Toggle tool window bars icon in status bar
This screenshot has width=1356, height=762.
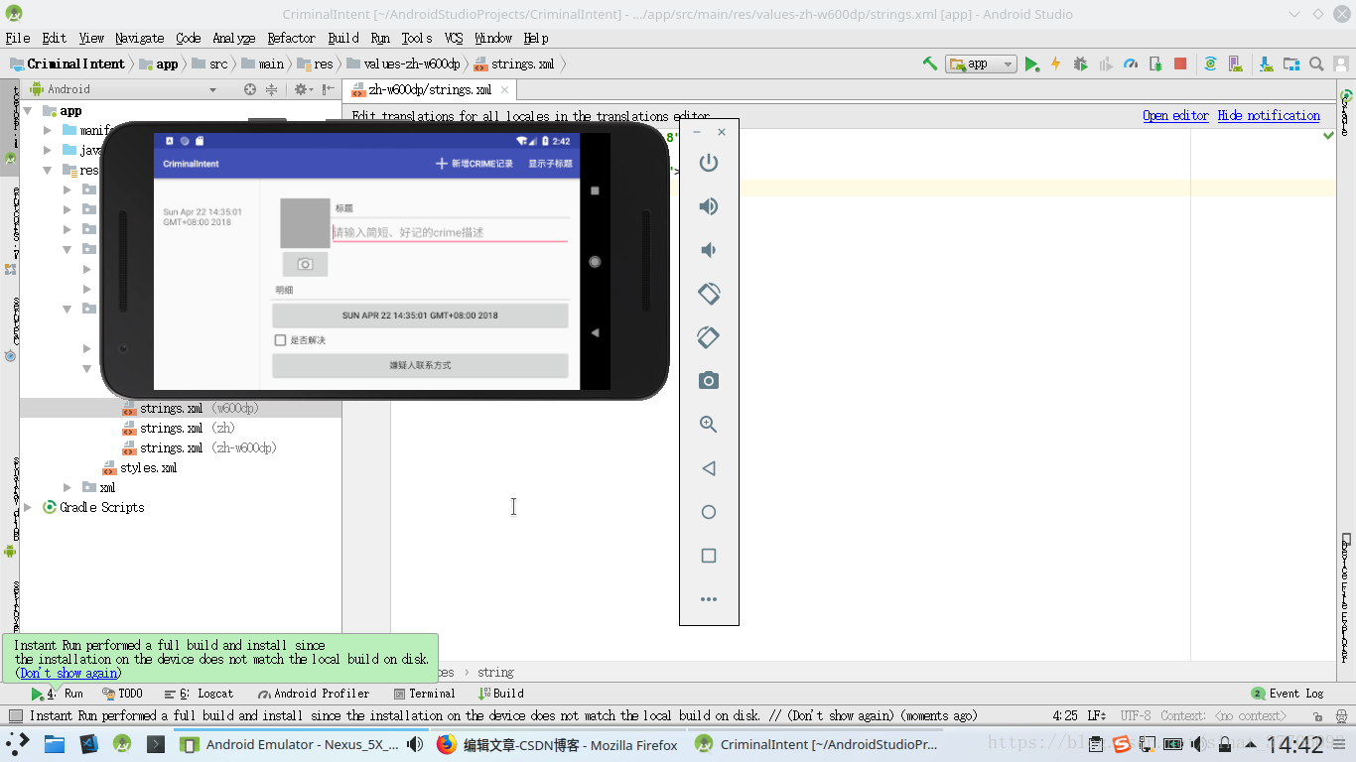15,715
